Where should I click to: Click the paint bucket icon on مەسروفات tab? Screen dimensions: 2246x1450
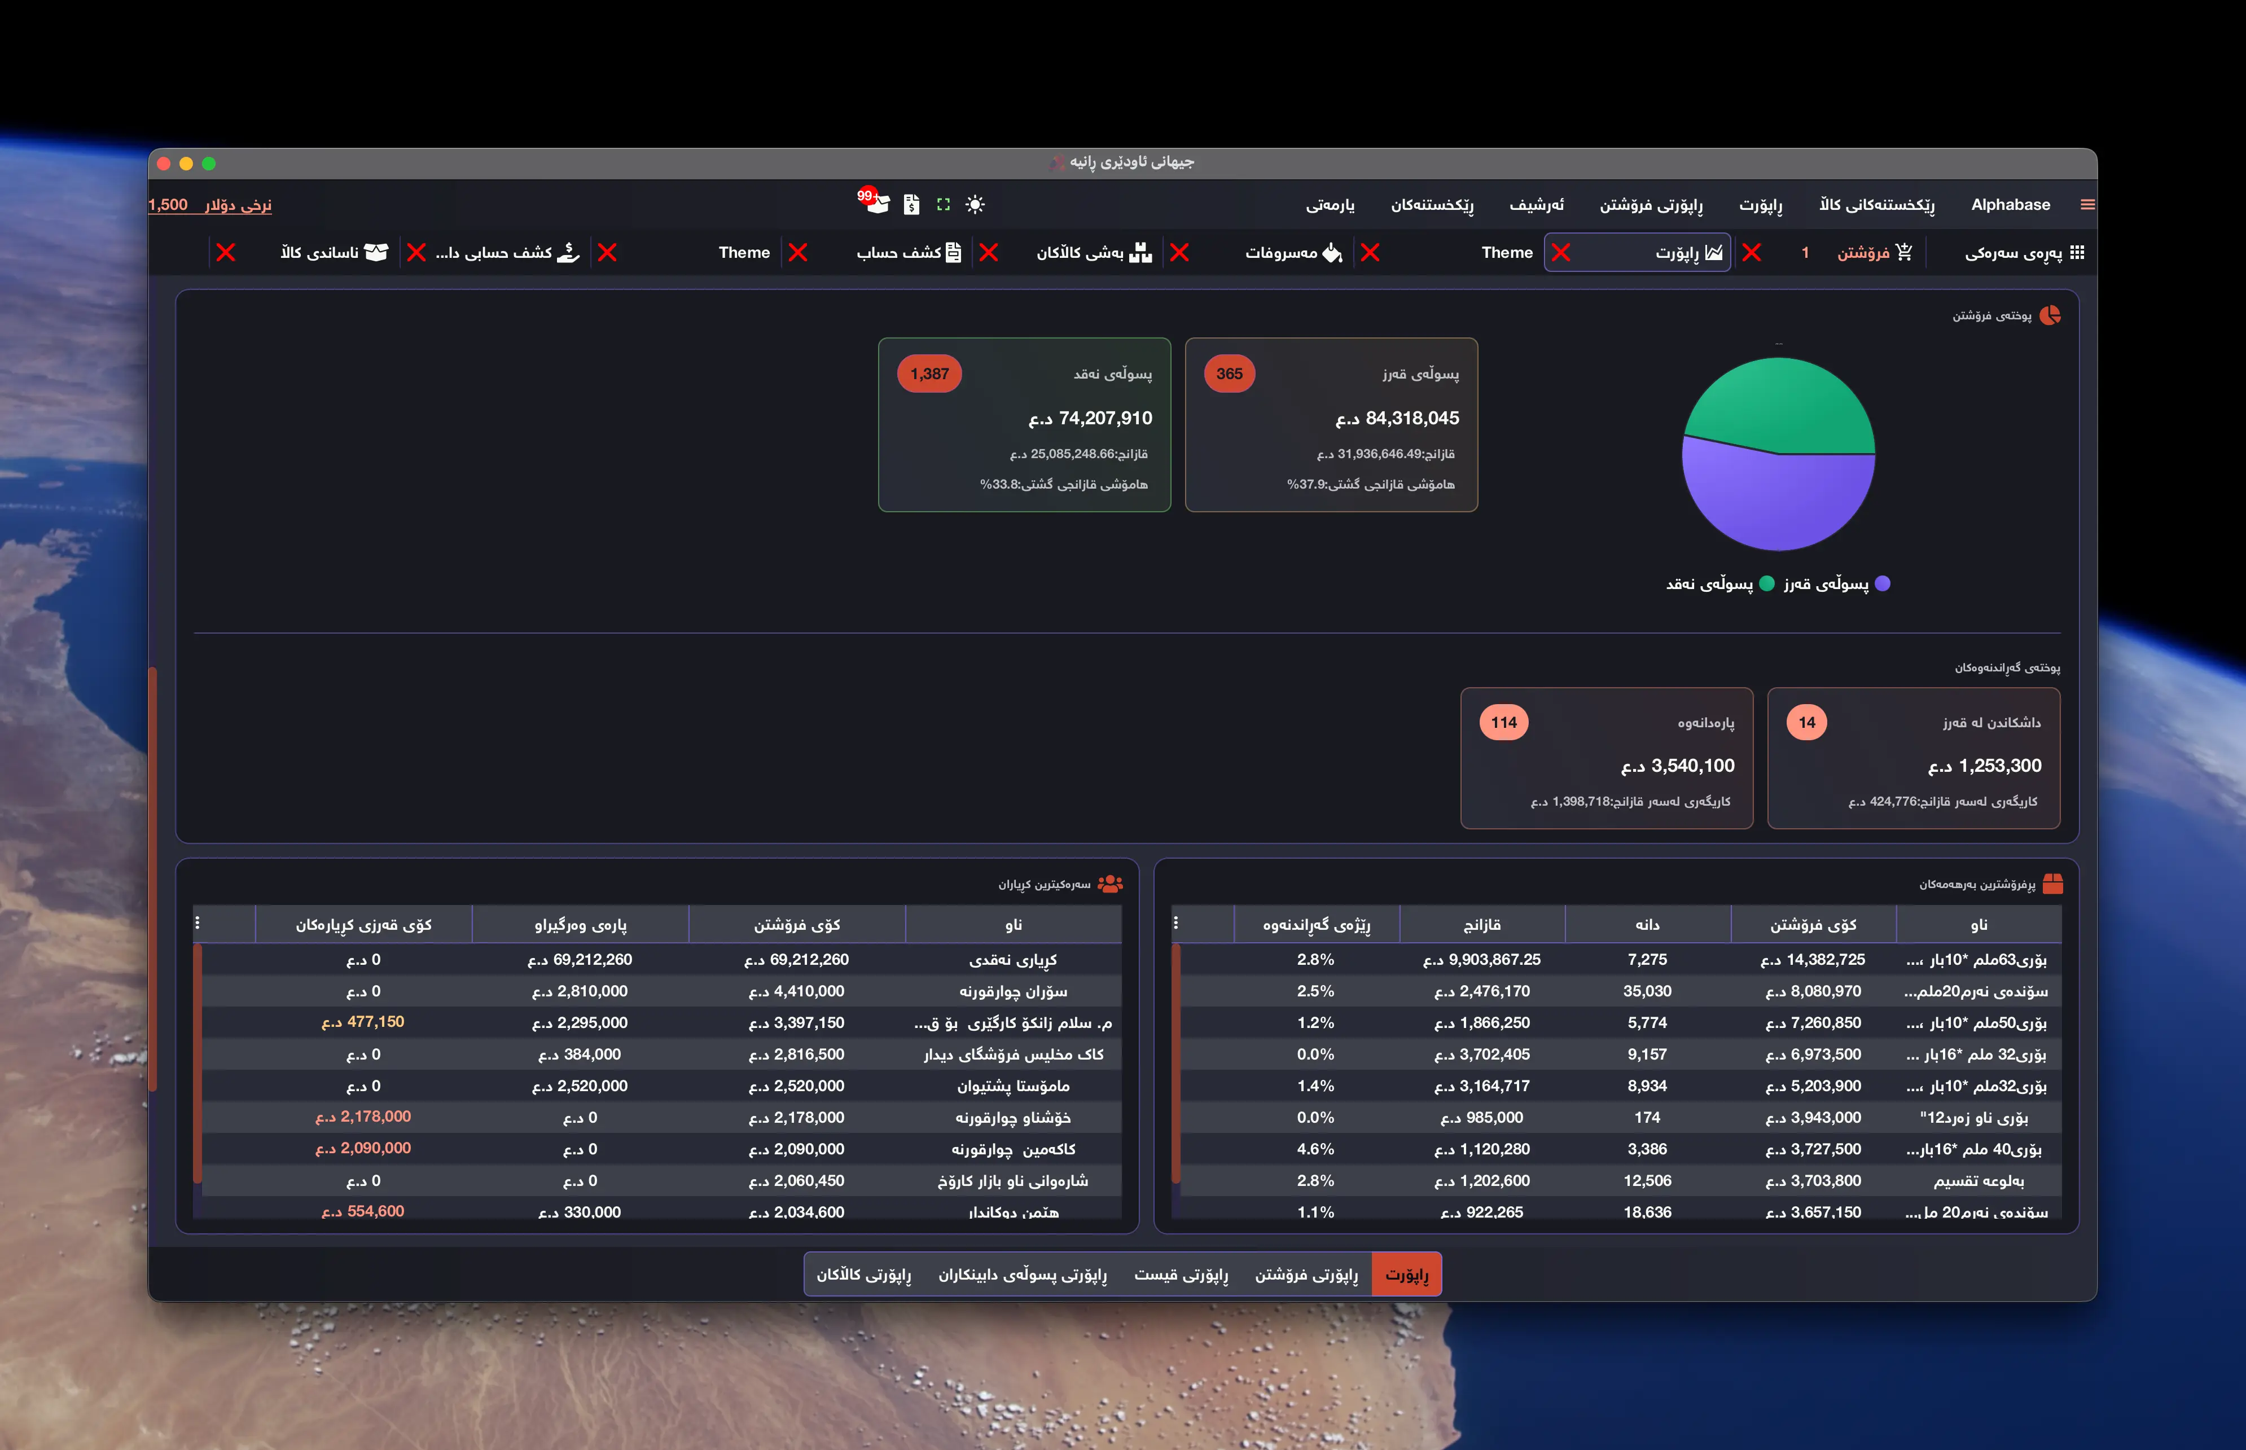click(x=1332, y=252)
